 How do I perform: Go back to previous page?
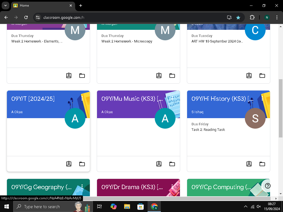pyautogui.click(x=6, y=17)
